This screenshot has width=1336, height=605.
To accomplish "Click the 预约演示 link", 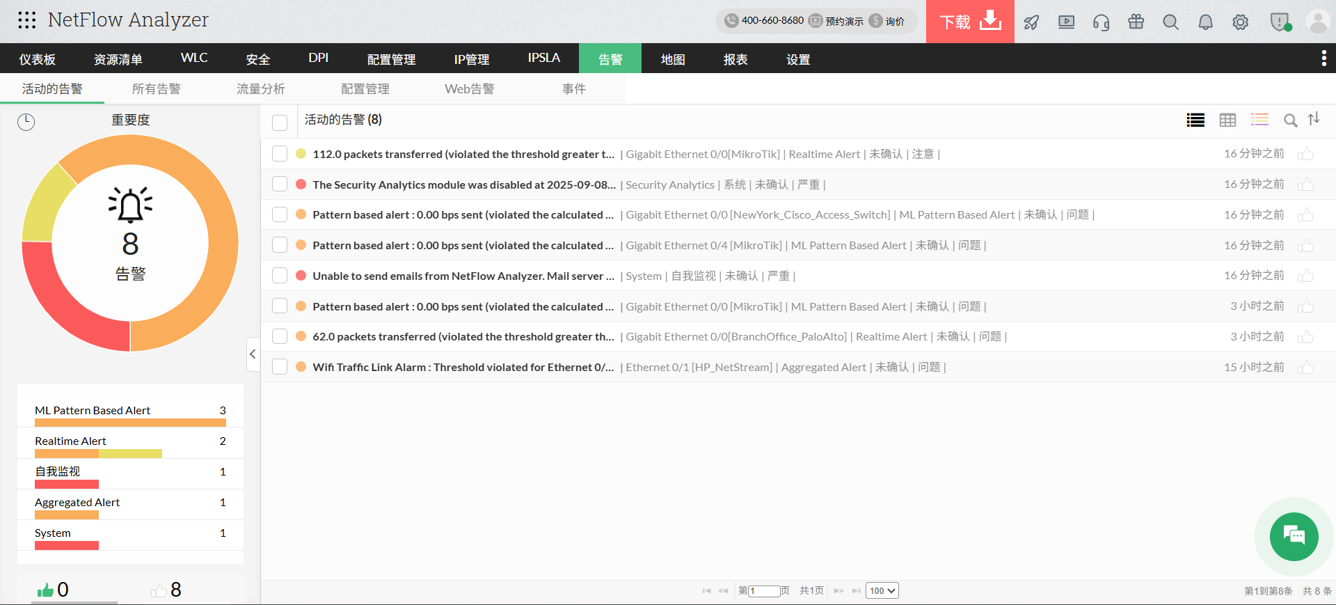I will [x=844, y=21].
